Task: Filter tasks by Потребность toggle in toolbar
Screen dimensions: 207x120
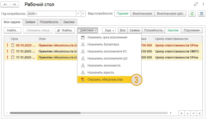Action: (x=153, y=30)
